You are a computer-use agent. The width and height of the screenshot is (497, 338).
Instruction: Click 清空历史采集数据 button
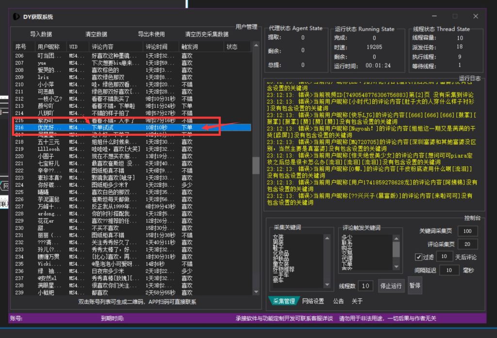(206, 34)
